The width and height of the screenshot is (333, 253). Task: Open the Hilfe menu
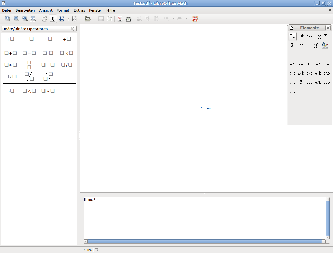111,10
